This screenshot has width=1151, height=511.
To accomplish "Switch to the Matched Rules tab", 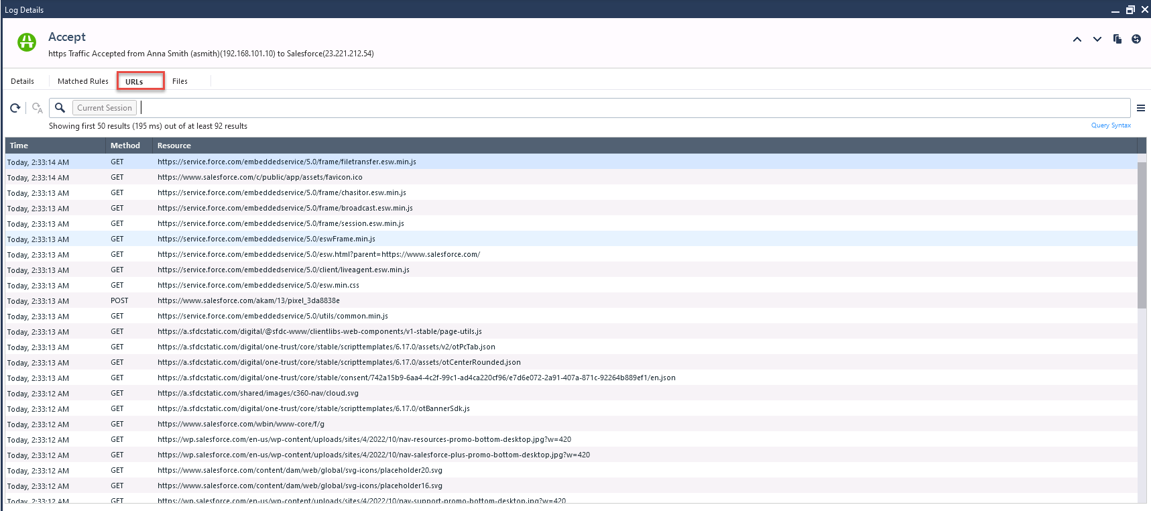I will (x=82, y=81).
